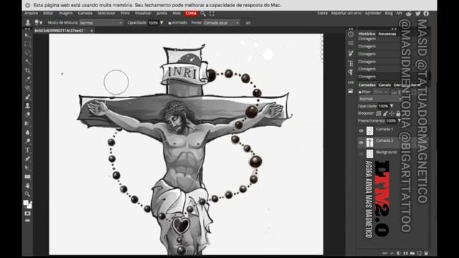
Task: Open the Imagem menu
Action: point(65,14)
